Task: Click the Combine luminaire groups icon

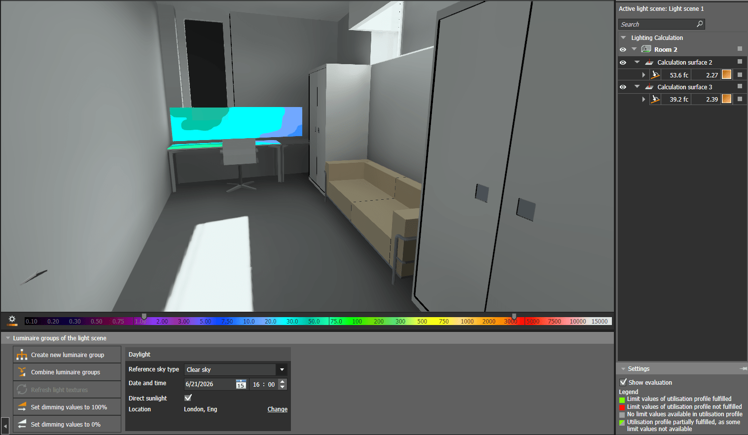Action: (x=22, y=372)
